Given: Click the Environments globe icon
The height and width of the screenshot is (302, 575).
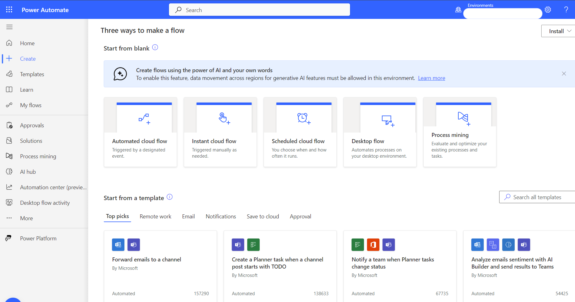Looking at the screenshot, I should [x=458, y=10].
